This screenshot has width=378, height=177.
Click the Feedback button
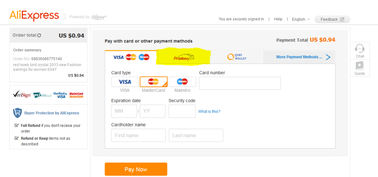[332, 19]
